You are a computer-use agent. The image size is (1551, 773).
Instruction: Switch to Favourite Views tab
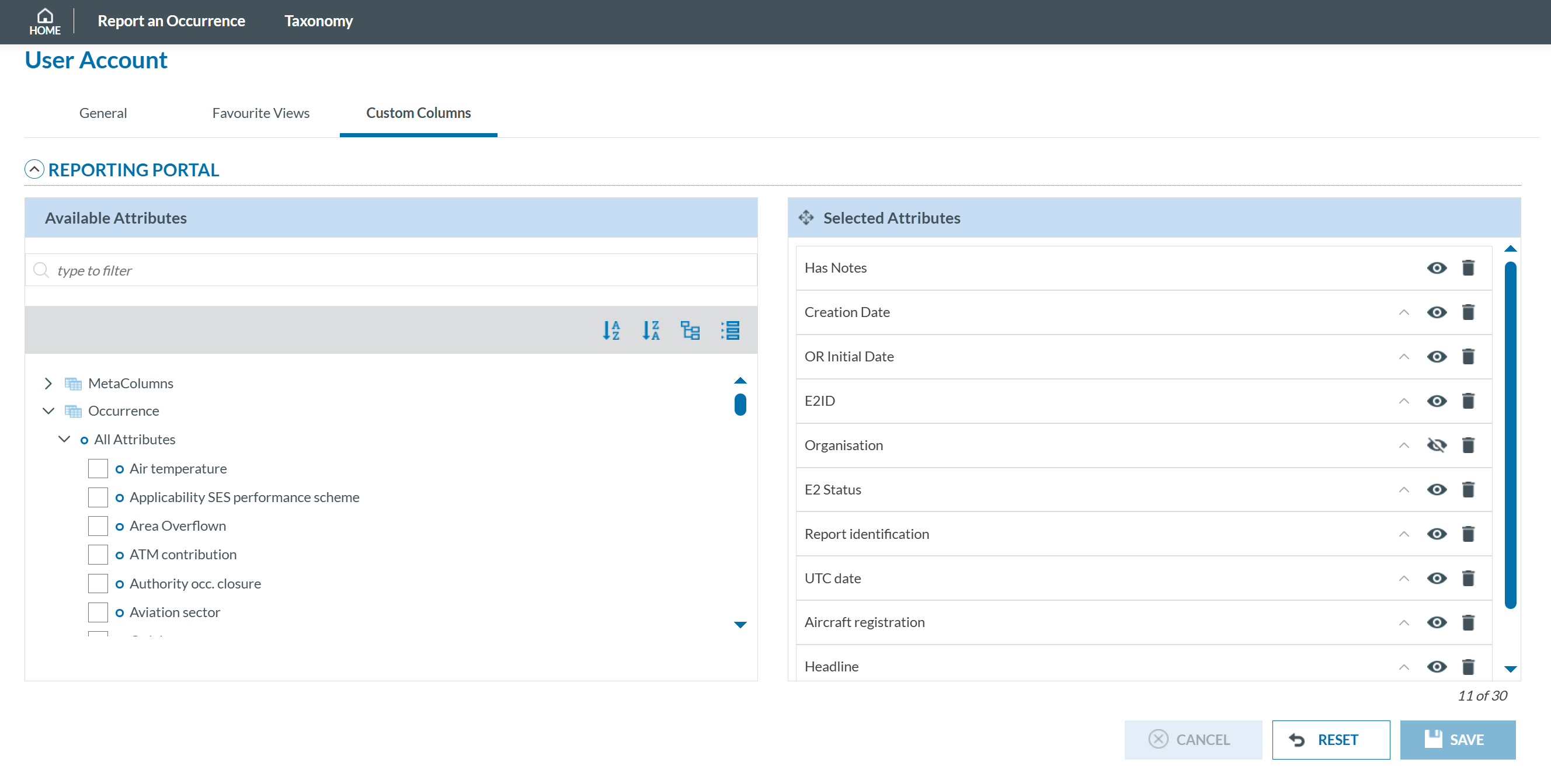coord(260,113)
